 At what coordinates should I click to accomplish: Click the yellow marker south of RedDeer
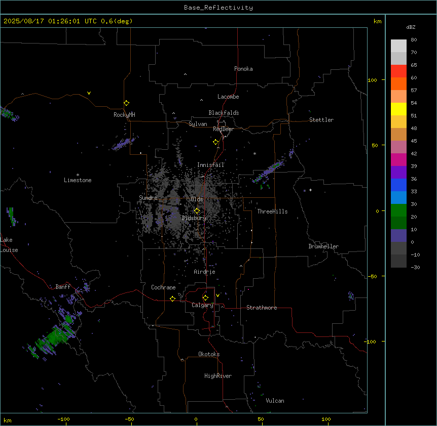pyautogui.click(x=216, y=142)
